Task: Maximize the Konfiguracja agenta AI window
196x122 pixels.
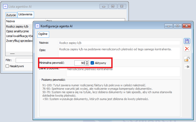Action: [x=177, y=26]
